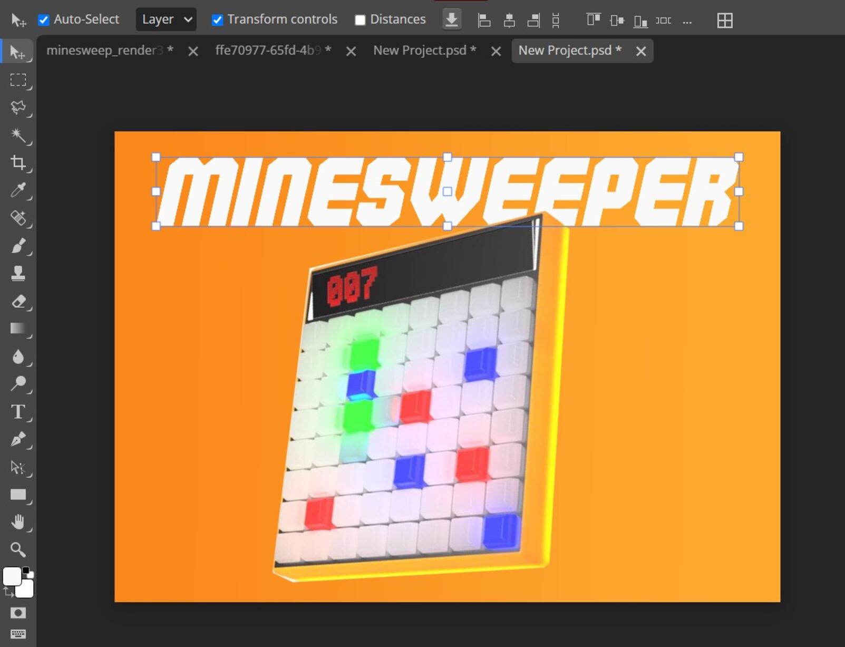The image size is (845, 647).
Task: Select the Path Select arrow tool
Action: pos(18,467)
